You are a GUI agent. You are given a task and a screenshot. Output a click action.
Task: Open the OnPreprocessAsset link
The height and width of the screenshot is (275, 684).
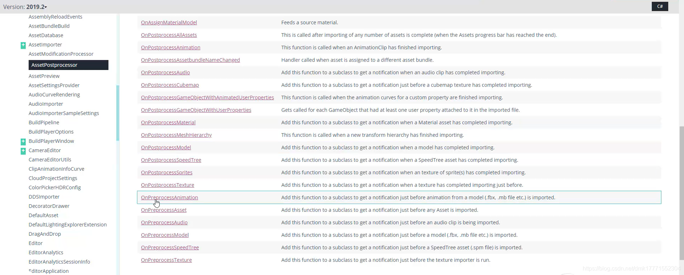pos(164,210)
